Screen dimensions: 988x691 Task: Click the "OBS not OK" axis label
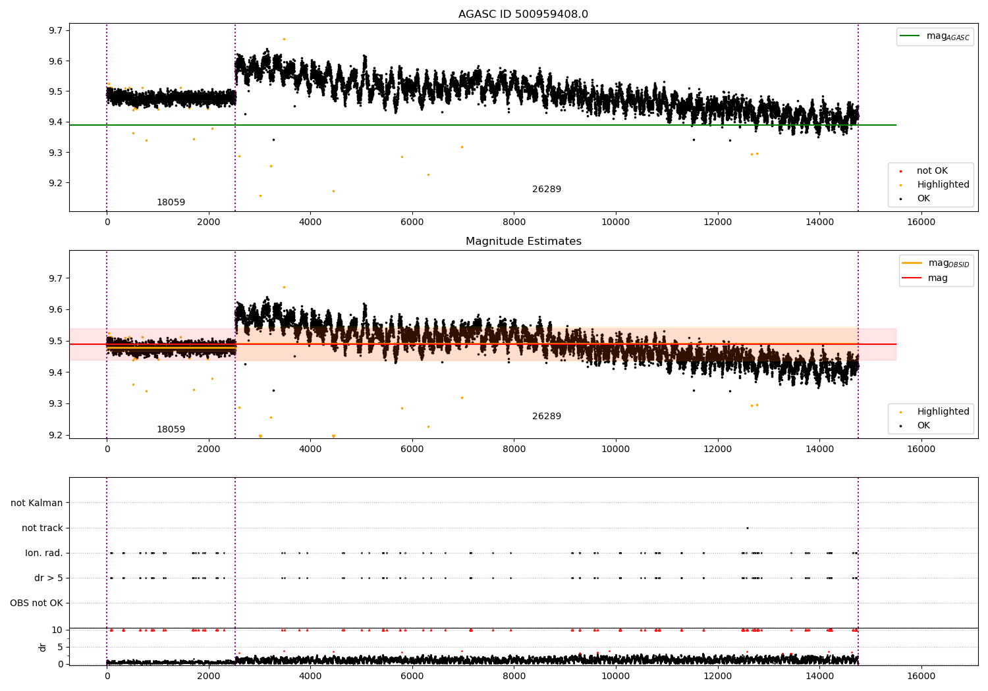pos(37,603)
